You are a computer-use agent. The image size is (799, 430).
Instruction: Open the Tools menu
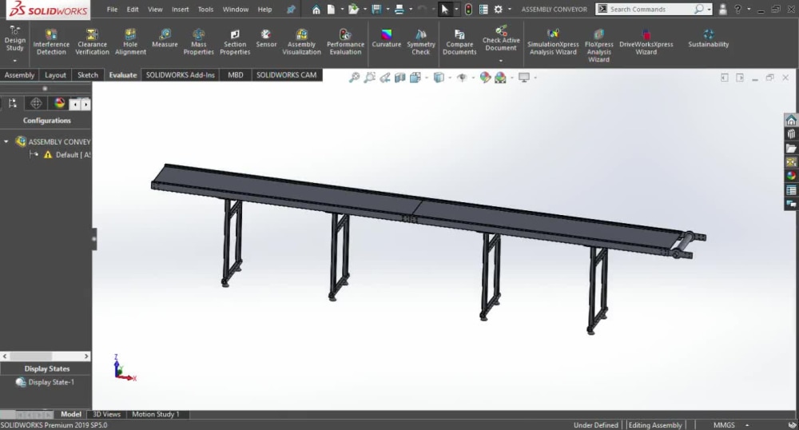click(205, 9)
